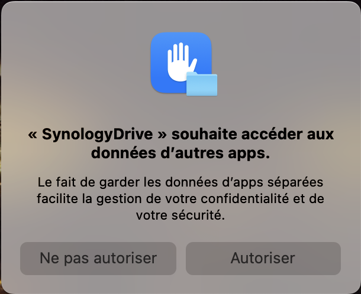The height and width of the screenshot is (294, 361).
Task: Click the SynologyDrive name in the heading
Action: pyautogui.click(x=98, y=135)
